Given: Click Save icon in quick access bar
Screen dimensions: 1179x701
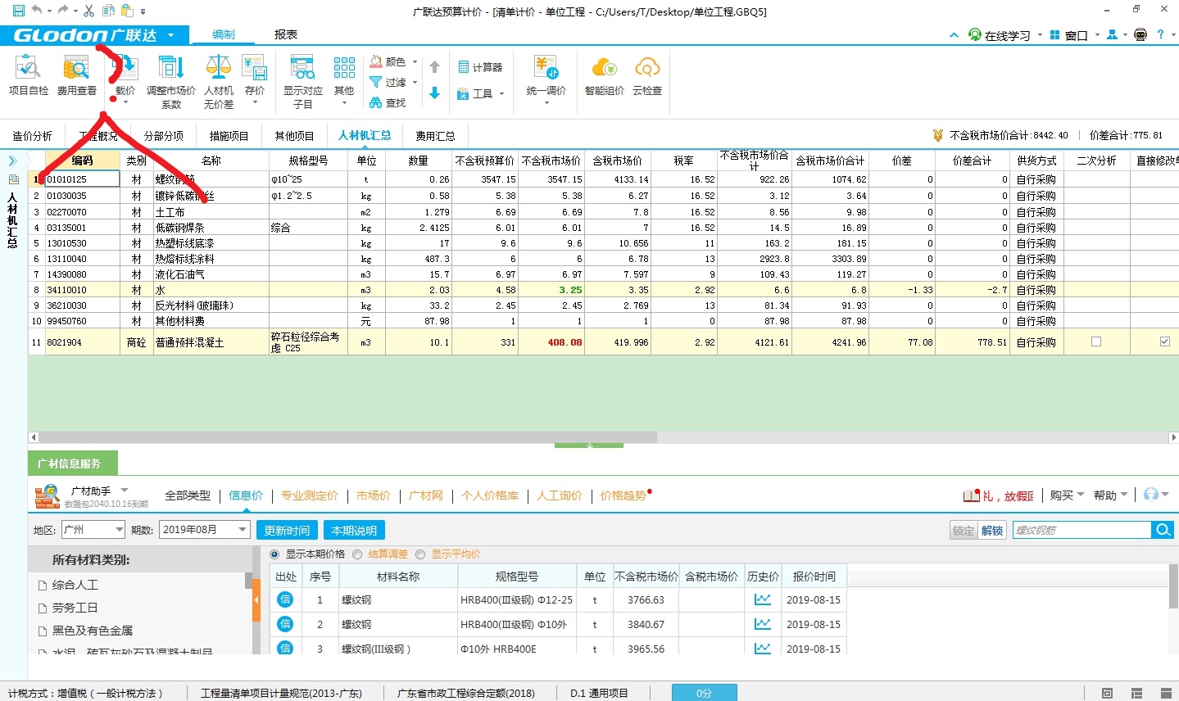Looking at the screenshot, I should [18, 11].
